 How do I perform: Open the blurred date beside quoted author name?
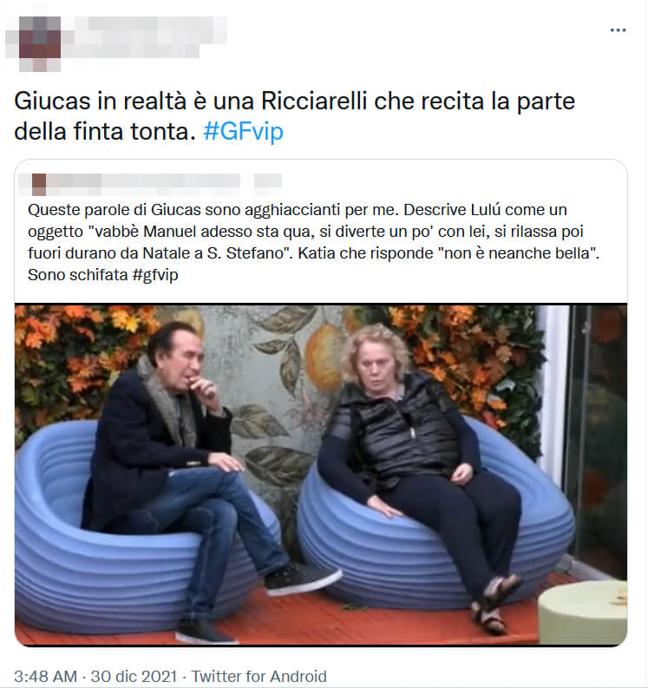click(268, 180)
